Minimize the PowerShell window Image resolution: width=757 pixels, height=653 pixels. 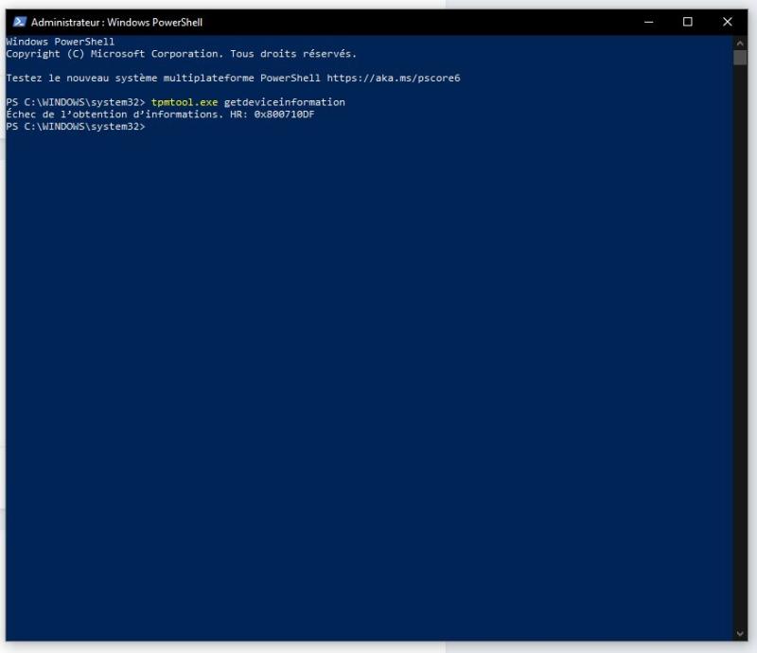tap(649, 22)
